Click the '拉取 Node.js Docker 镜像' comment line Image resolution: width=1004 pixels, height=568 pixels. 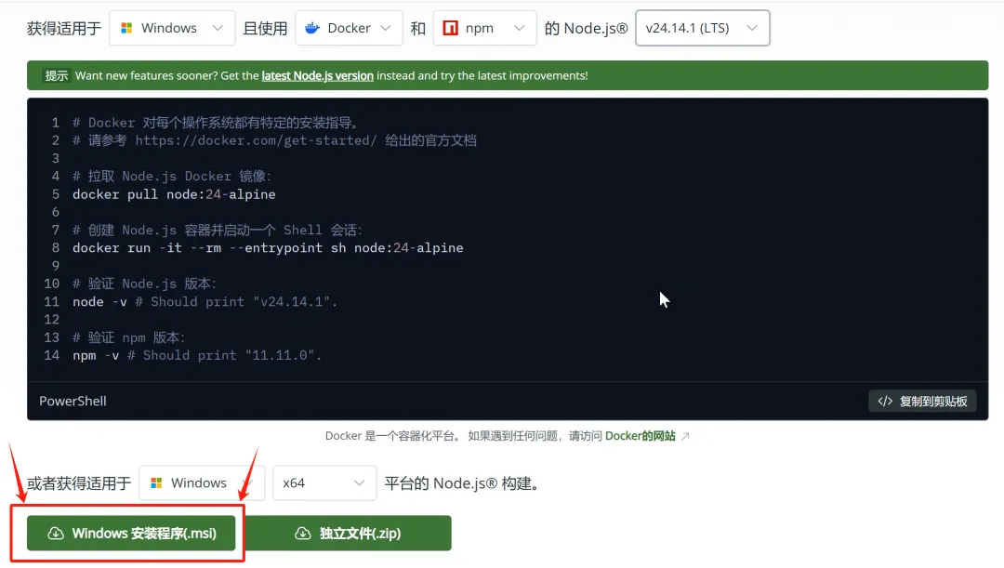(x=172, y=176)
